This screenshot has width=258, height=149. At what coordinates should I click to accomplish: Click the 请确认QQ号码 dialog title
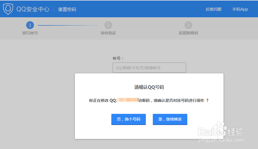tap(149, 87)
